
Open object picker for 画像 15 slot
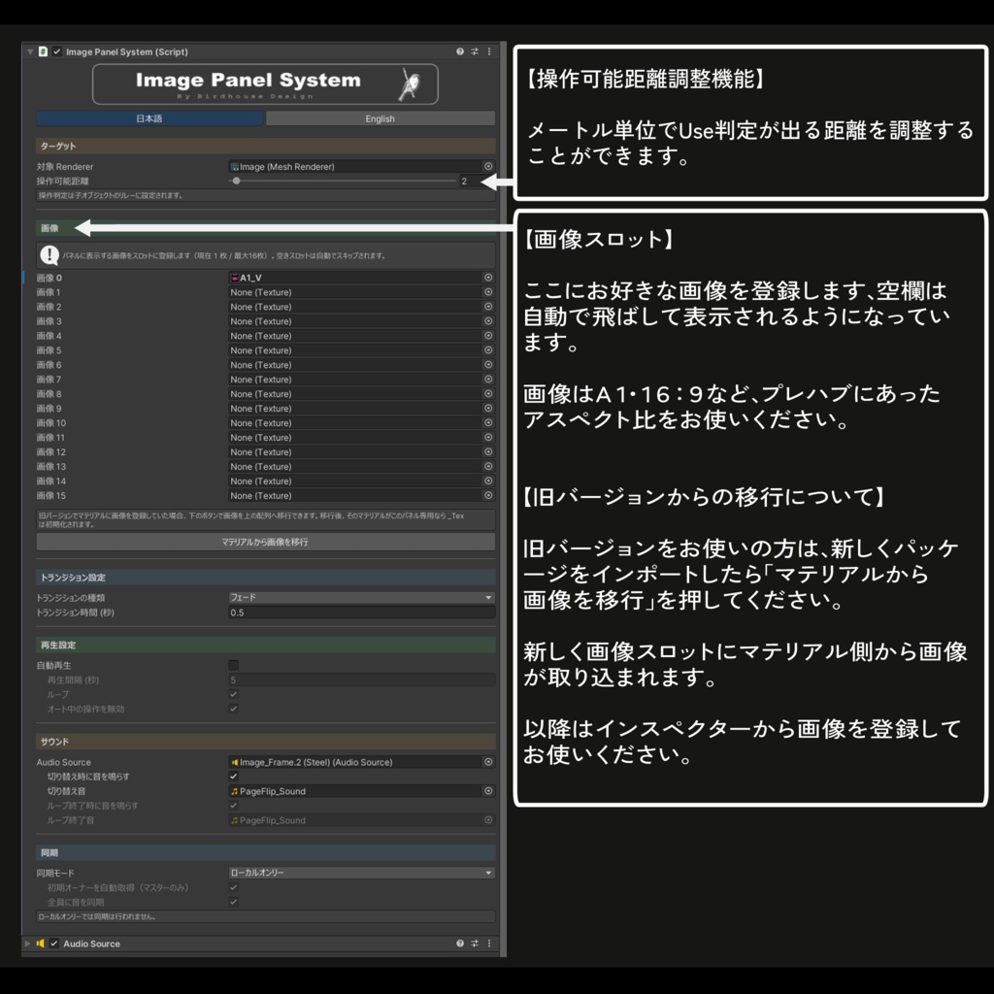[x=488, y=495]
